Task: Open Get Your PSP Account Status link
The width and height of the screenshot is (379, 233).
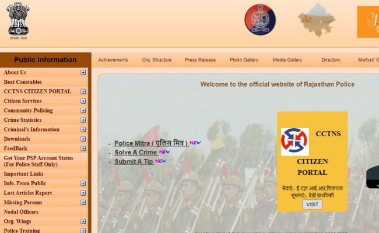Action: pos(38,161)
